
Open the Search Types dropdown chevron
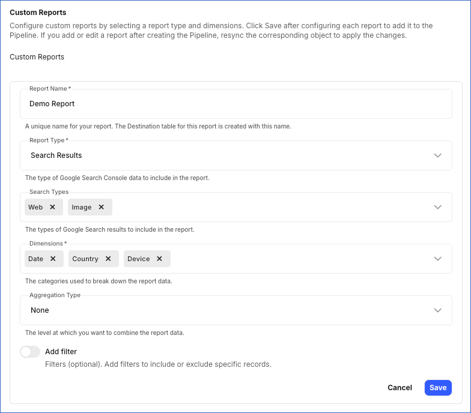coord(437,207)
